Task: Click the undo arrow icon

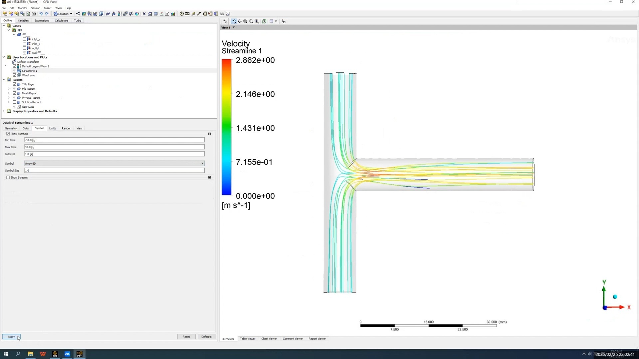Action: (x=41, y=14)
